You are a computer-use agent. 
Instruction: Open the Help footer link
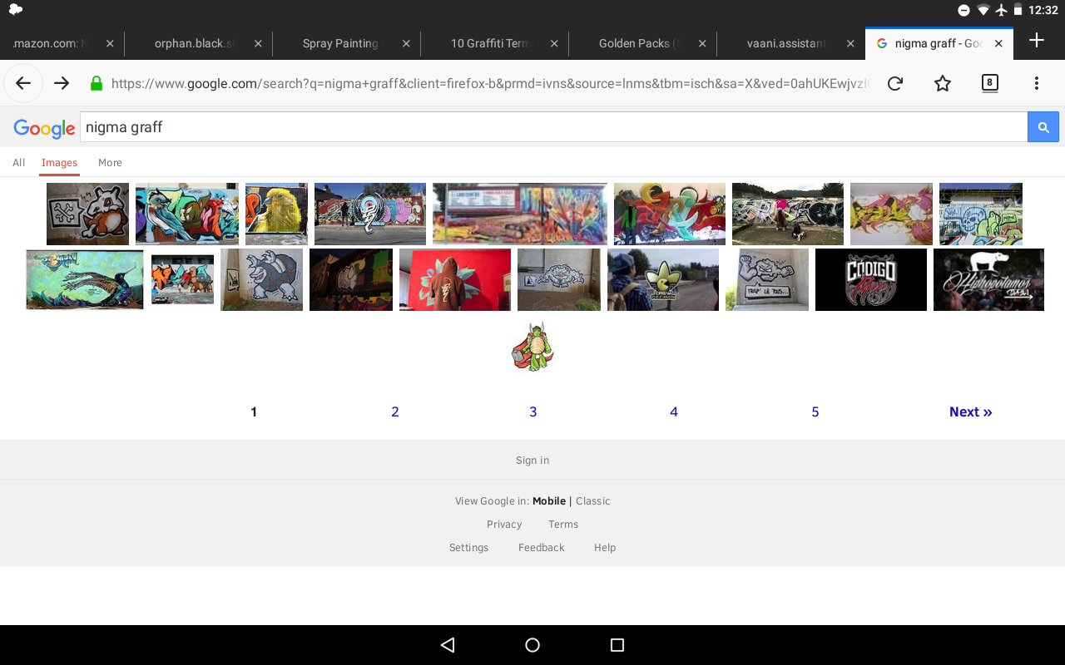[605, 548]
